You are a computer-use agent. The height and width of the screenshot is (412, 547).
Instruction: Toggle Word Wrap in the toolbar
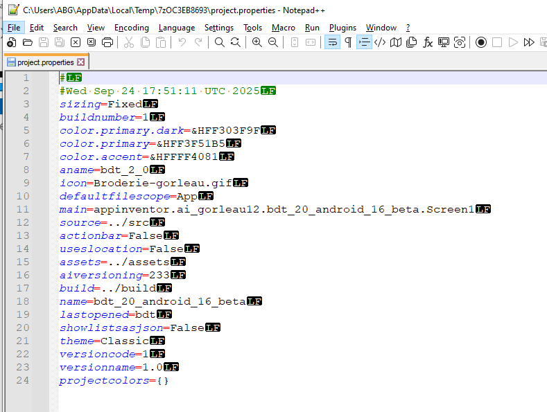click(x=332, y=42)
